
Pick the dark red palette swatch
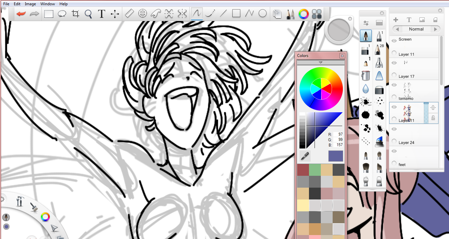click(x=303, y=170)
